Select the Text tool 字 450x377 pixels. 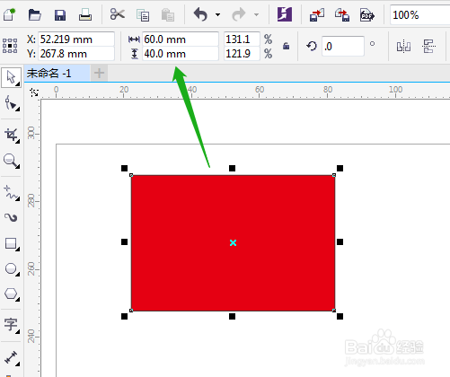pos(12,325)
